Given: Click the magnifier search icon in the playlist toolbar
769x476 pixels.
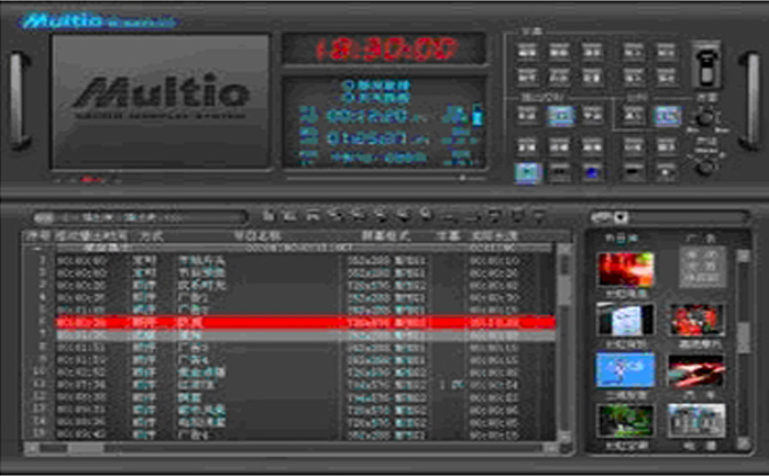Looking at the screenshot, I should coord(427,215).
